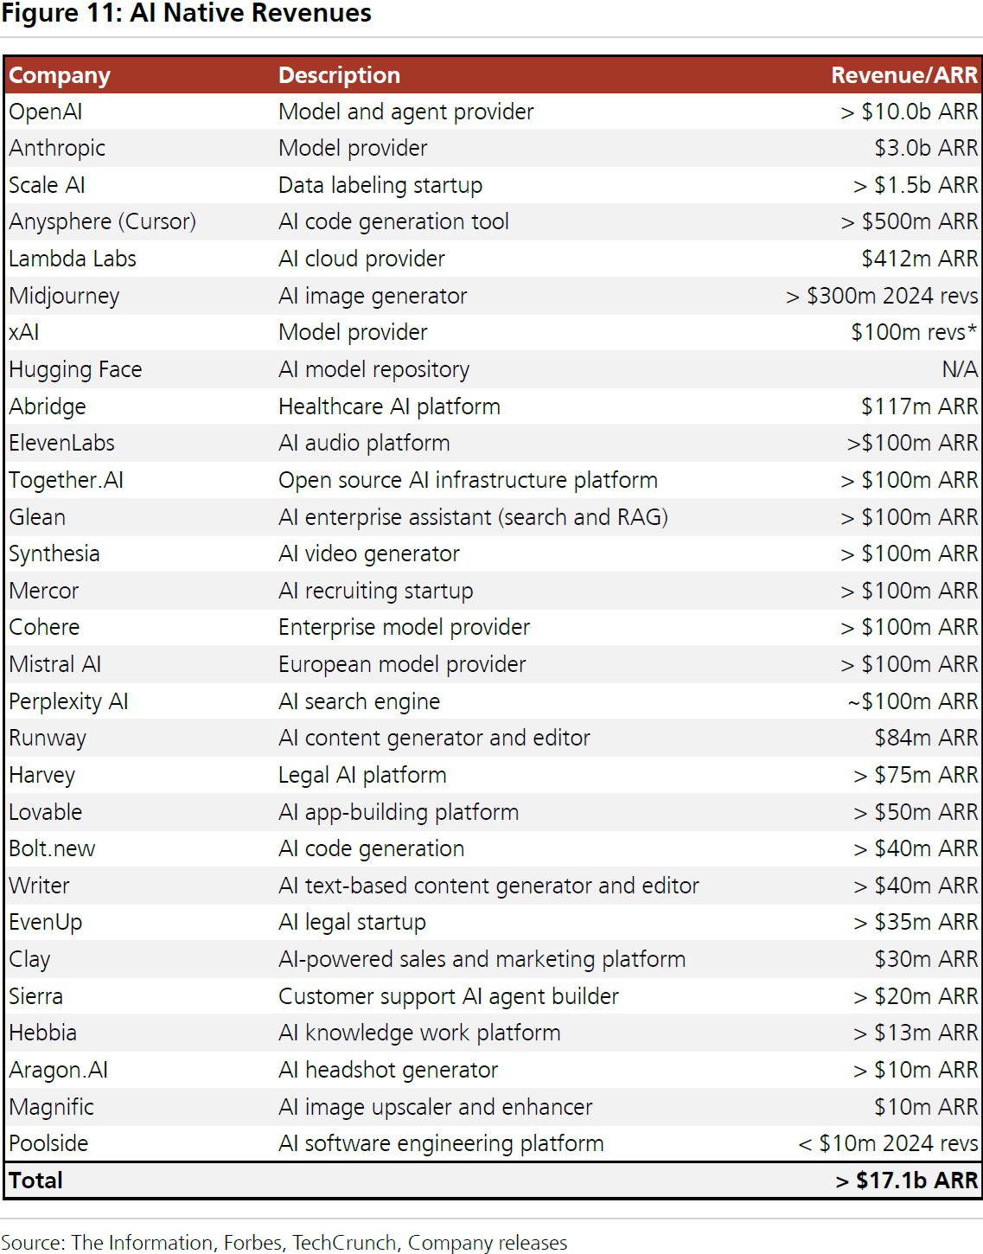Image resolution: width=983 pixels, height=1254 pixels.
Task: Click the Total $17.1b ARR value
Action: click(906, 1181)
